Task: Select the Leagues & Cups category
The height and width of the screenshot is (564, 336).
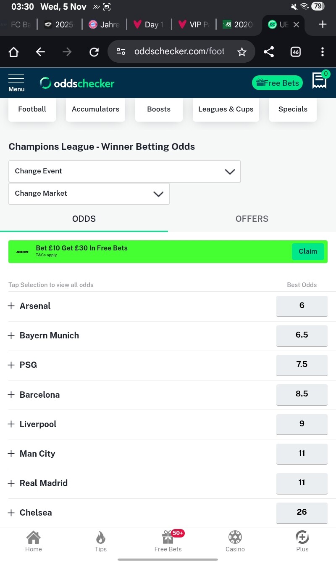Action: pyautogui.click(x=226, y=109)
